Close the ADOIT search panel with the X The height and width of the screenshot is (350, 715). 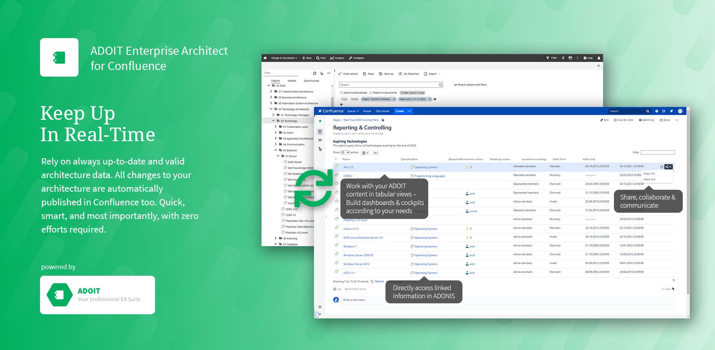tap(598, 66)
